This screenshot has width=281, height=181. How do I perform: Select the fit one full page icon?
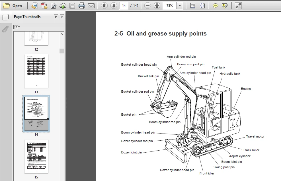coord(202,6)
